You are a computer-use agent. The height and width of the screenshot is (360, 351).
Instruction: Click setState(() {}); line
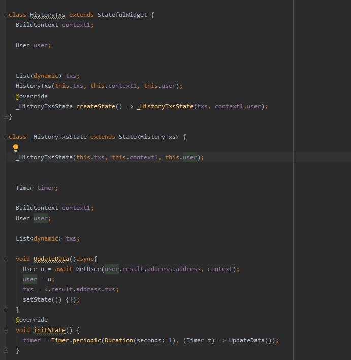pyautogui.click(x=51, y=299)
